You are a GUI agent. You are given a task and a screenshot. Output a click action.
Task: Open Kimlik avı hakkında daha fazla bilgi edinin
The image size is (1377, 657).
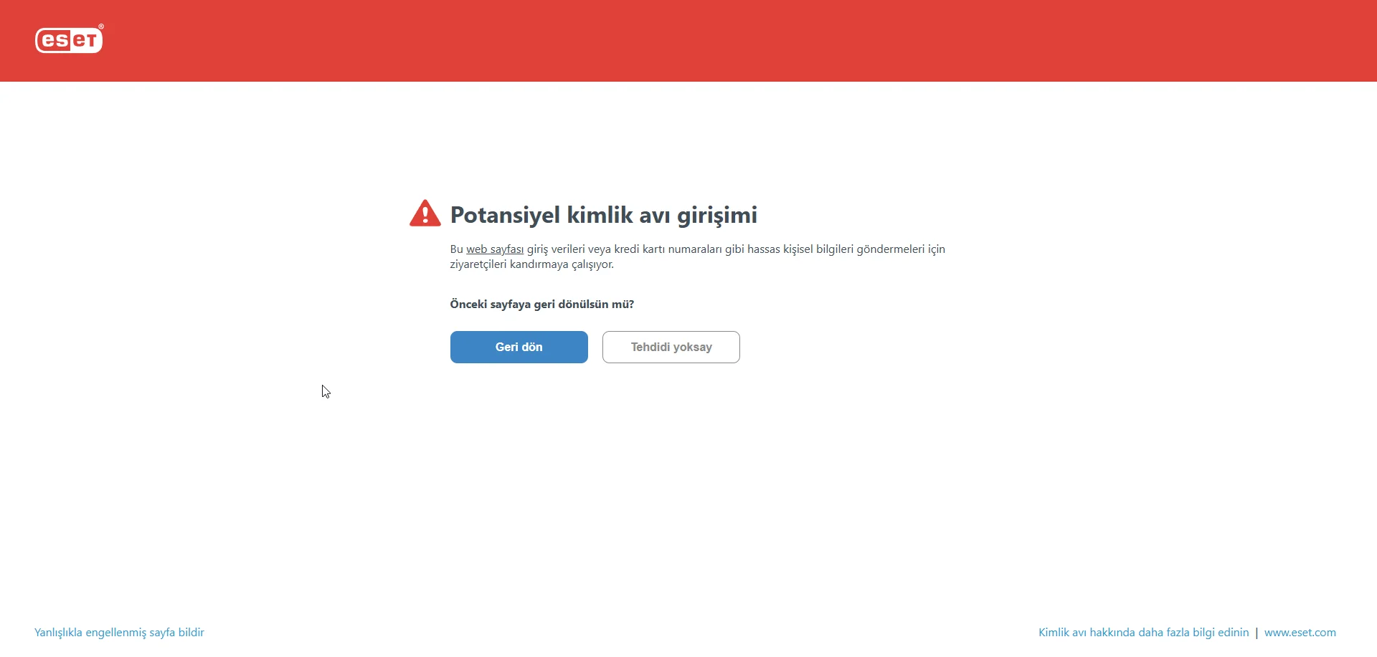click(x=1143, y=632)
